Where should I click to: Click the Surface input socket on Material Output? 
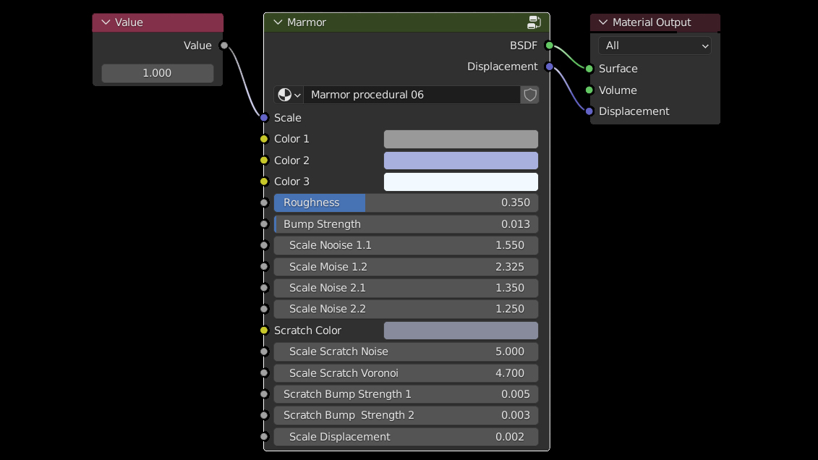589,69
